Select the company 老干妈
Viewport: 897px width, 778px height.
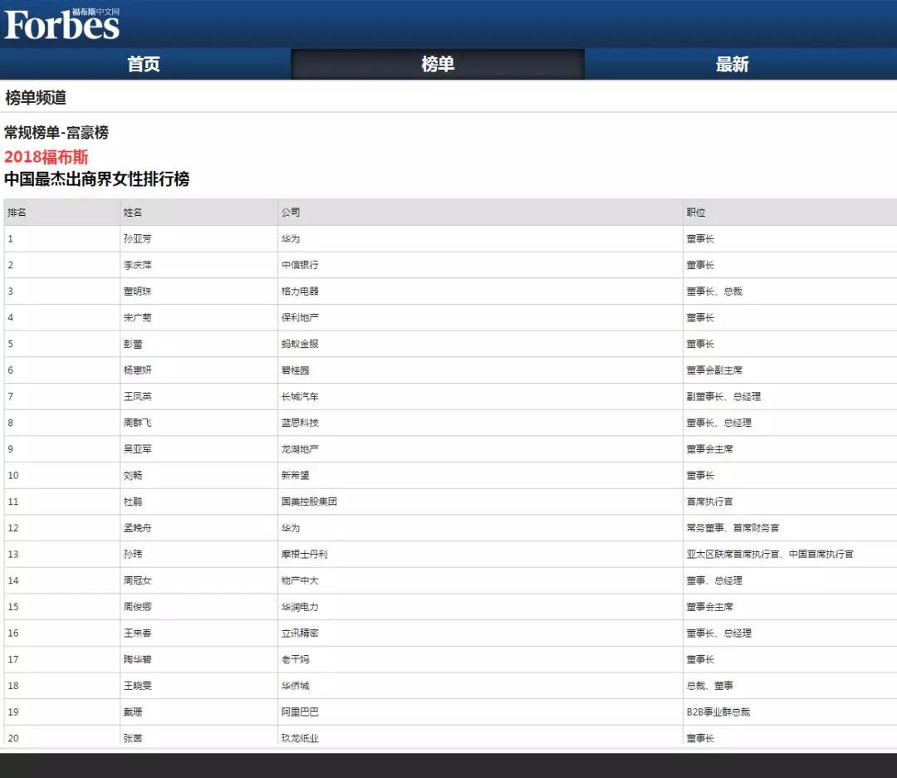click(295, 659)
